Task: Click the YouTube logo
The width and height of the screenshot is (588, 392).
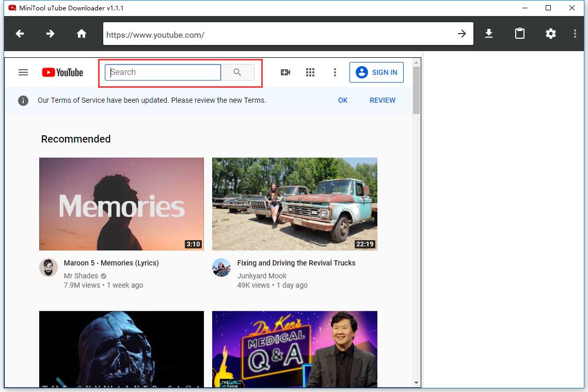Action: 62,72
